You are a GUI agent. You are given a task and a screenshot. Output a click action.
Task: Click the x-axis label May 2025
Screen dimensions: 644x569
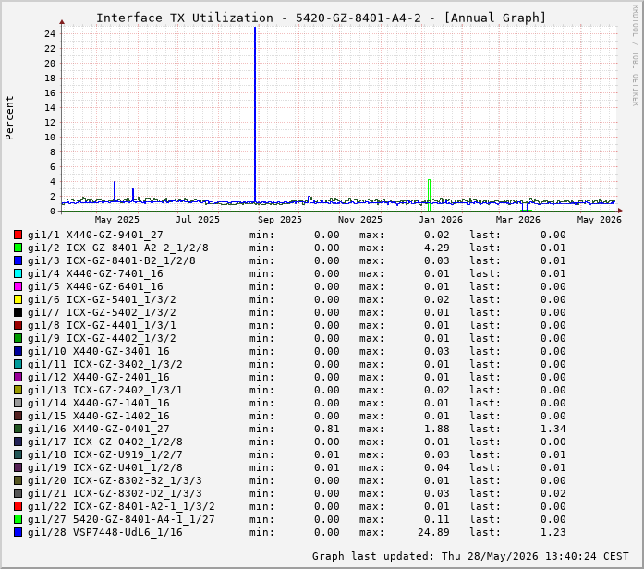pyautogui.click(x=117, y=220)
